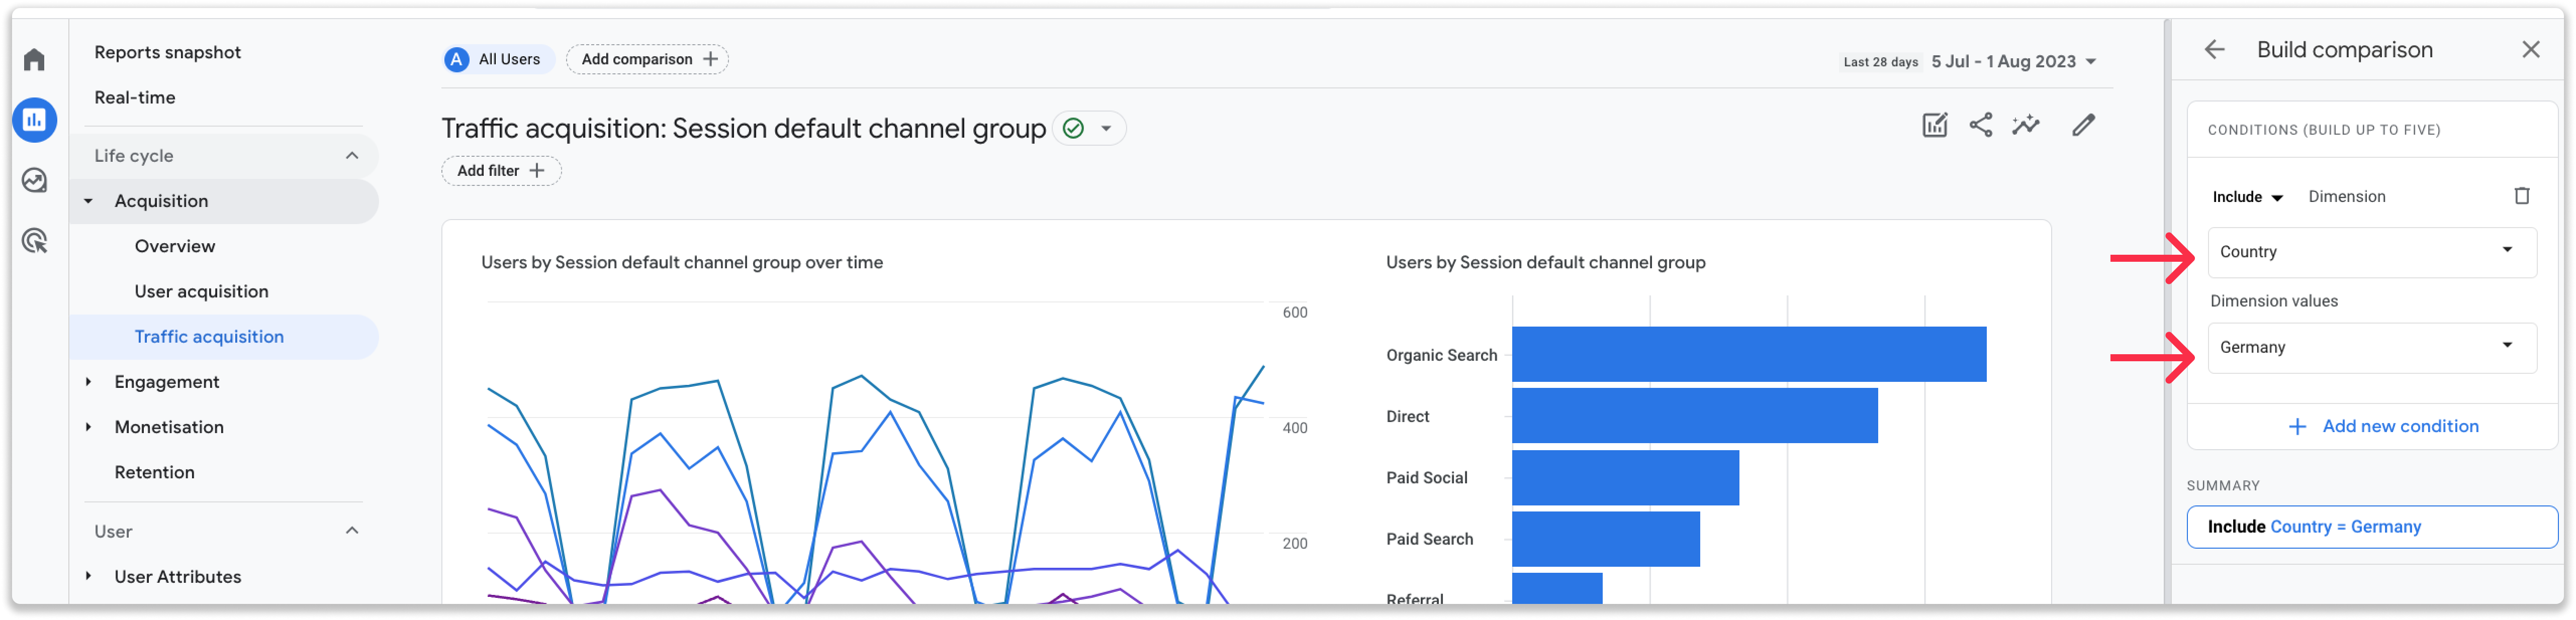Click the green report status checkmark
Screen dimensions: 2576x620
1073,129
